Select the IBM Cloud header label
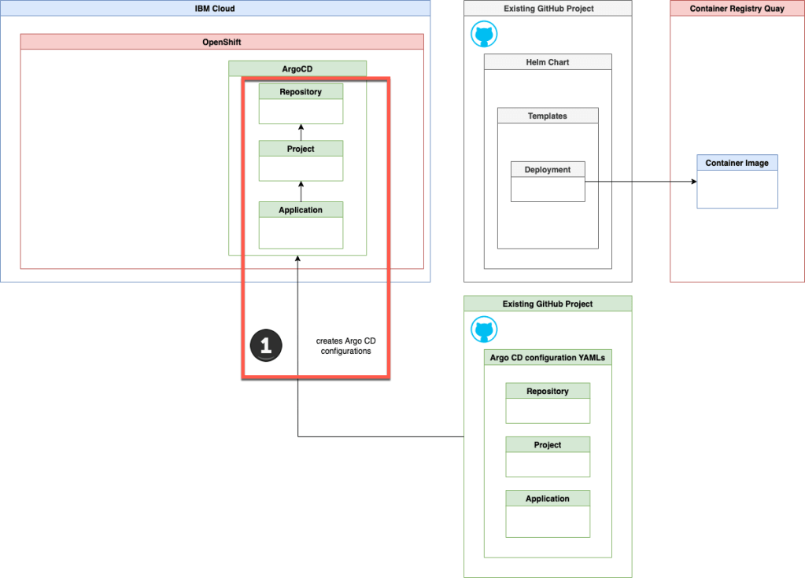Screen dimensions: 805x578 pos(215,9)
